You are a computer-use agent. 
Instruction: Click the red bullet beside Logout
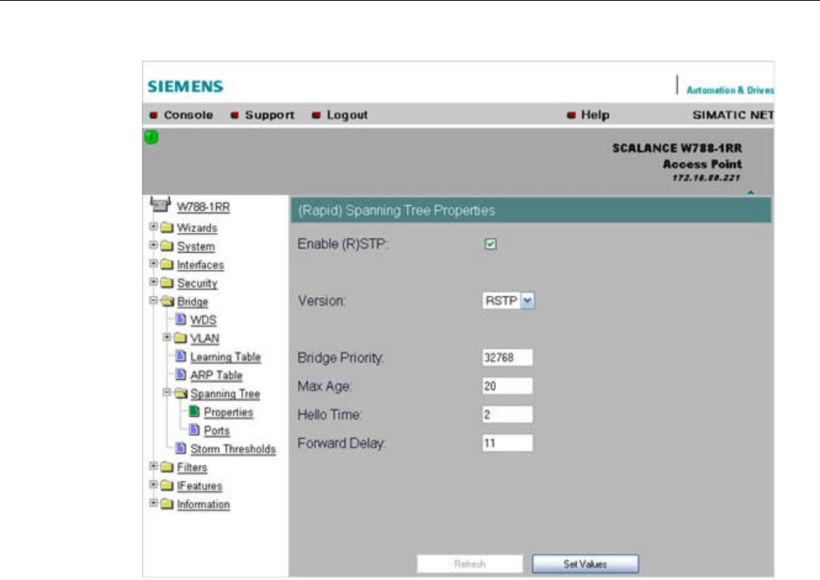point(316,115)
